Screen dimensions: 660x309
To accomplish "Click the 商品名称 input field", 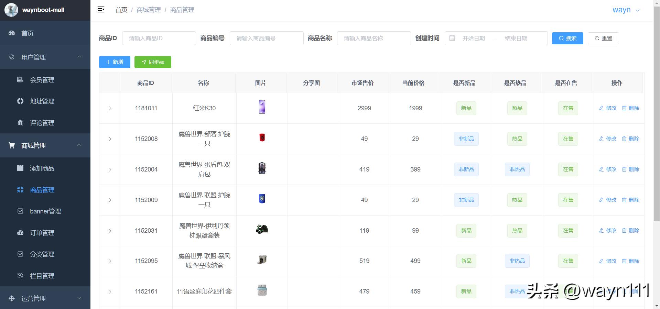I will pyautogui.click(x=374, y=38).
